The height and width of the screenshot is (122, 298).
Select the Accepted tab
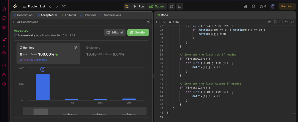tap(45, 15)
